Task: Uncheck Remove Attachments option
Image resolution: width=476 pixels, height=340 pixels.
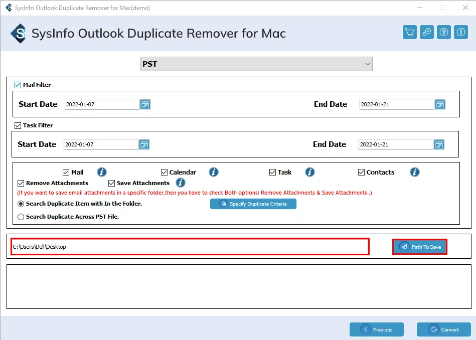Action: [21, 183]
